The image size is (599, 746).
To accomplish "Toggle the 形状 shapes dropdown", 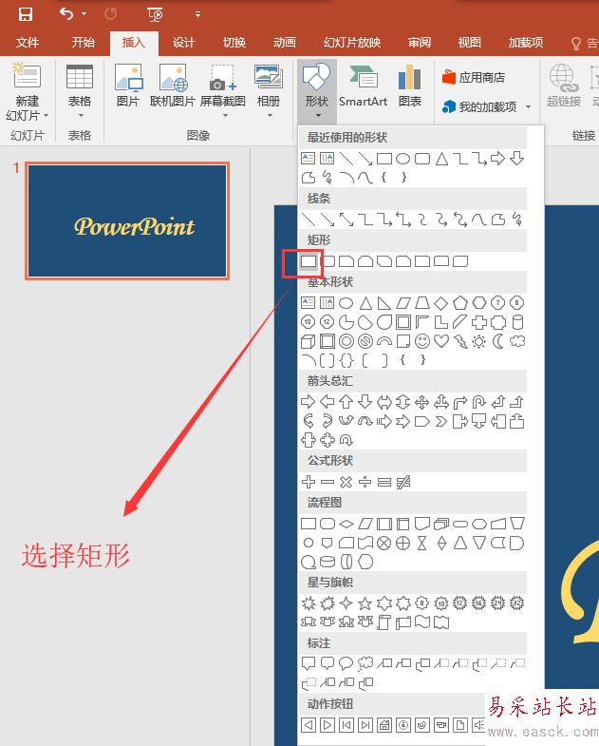I will (317, 91).
